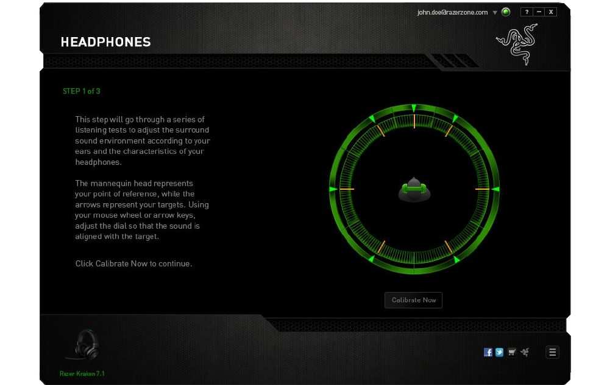Click the Razer Kraken 7.1 device label
This screenshot has height=385, width=607.
[82, 373]
